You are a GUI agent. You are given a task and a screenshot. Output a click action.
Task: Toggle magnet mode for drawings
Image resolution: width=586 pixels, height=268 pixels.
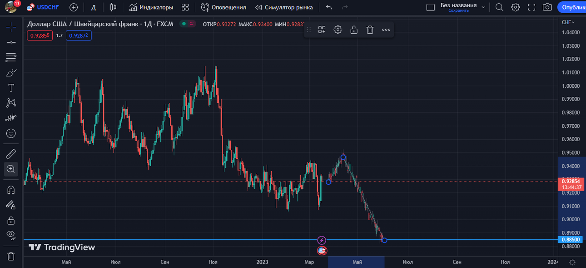tap(11, 189)
